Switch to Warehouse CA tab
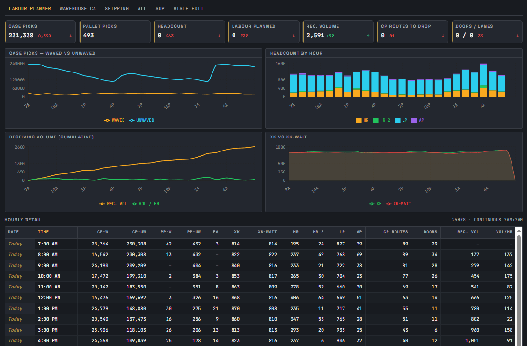The image size is (527, 346). pos(78,9)
